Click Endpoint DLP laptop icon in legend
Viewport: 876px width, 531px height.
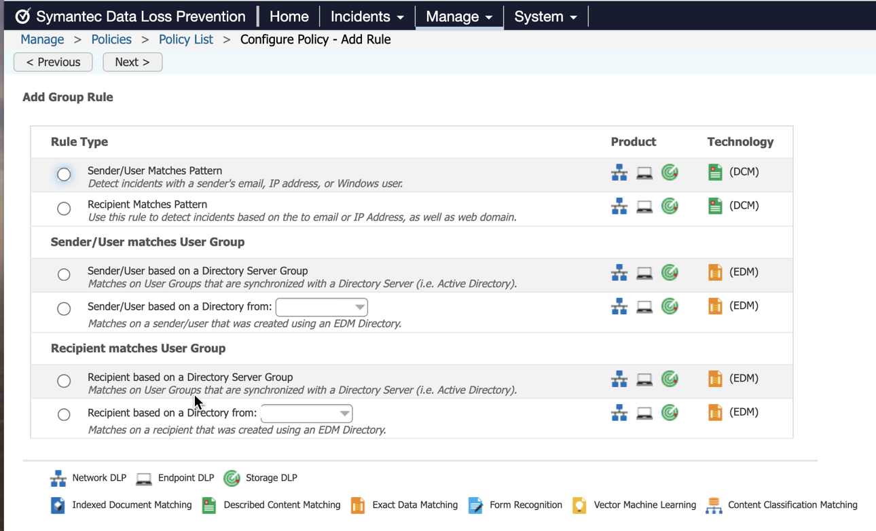point(144,479)
